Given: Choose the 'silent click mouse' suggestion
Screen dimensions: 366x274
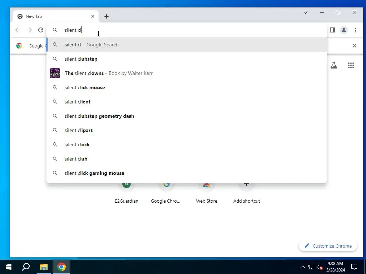Looking at the screenshot, I should (187, 88).
